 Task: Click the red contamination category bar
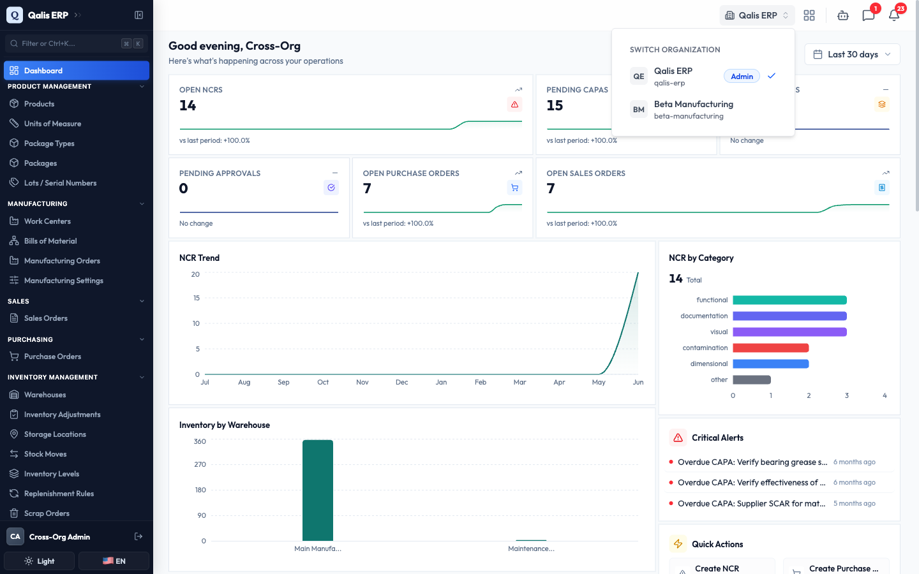[x=770, y=348]
